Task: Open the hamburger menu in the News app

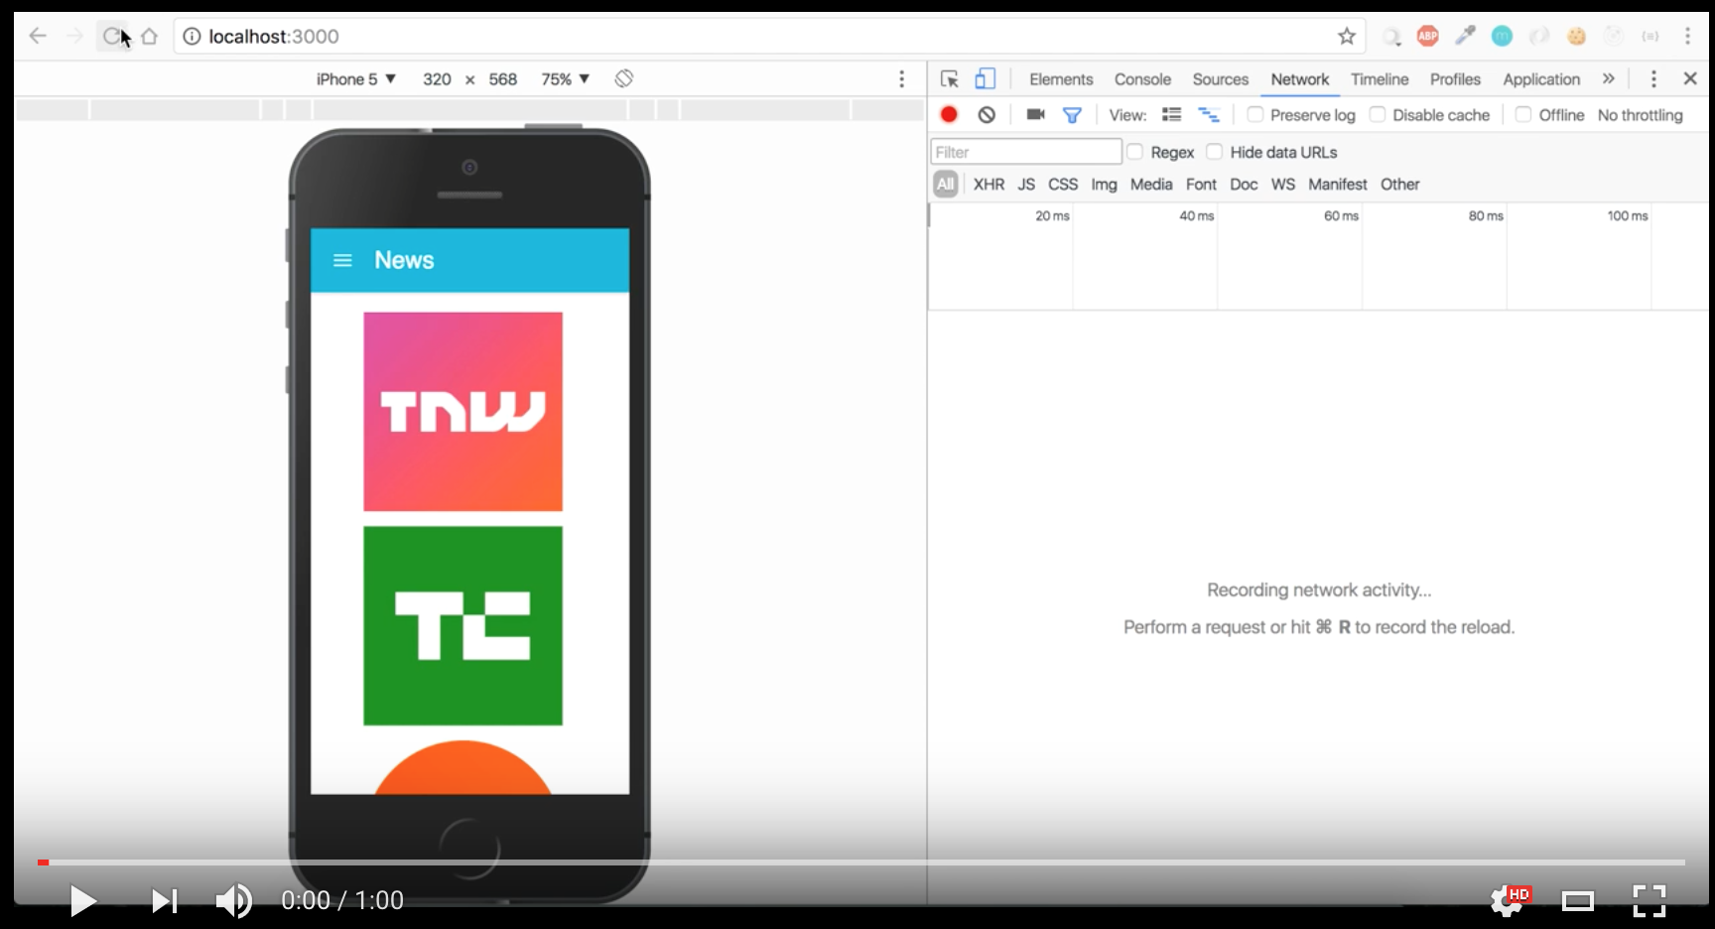Action: coord(342,260)
